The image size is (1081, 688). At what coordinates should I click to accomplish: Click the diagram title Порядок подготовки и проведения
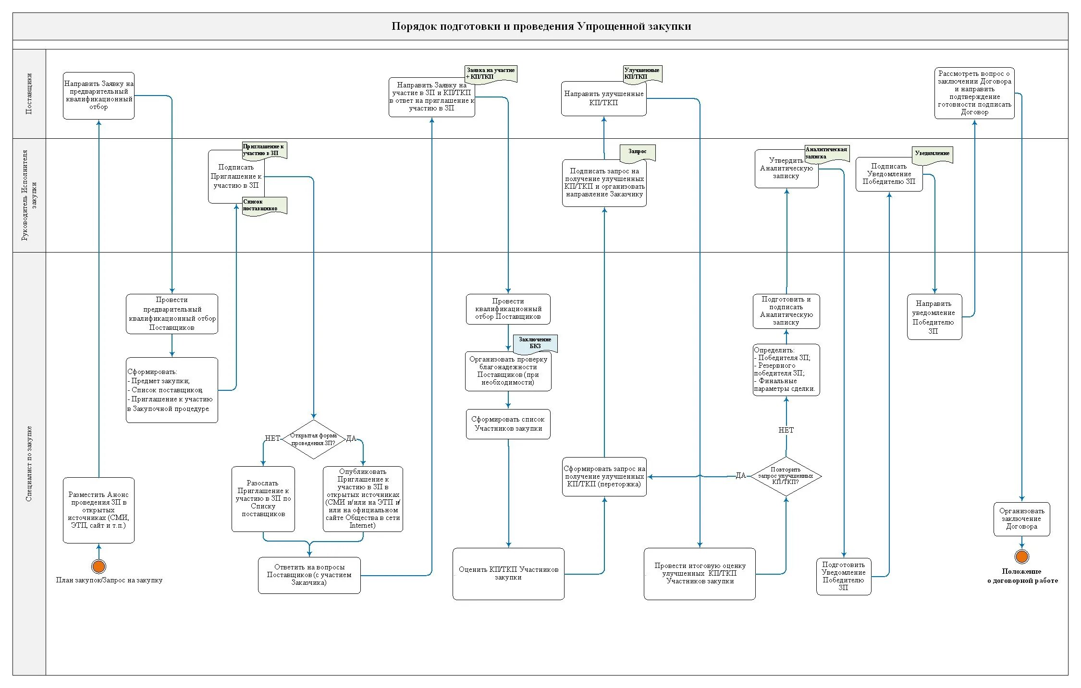coord(541,26)
